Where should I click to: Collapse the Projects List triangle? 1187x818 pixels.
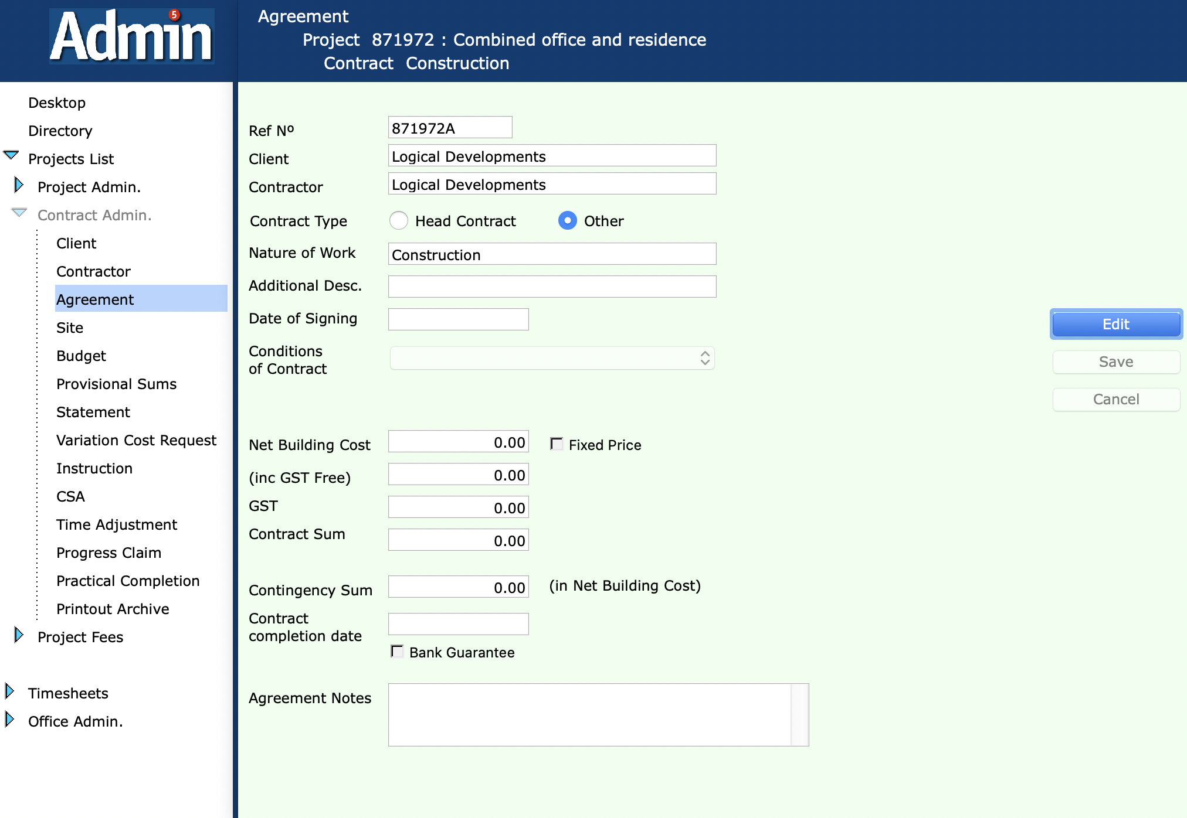(x=11, y=155)
